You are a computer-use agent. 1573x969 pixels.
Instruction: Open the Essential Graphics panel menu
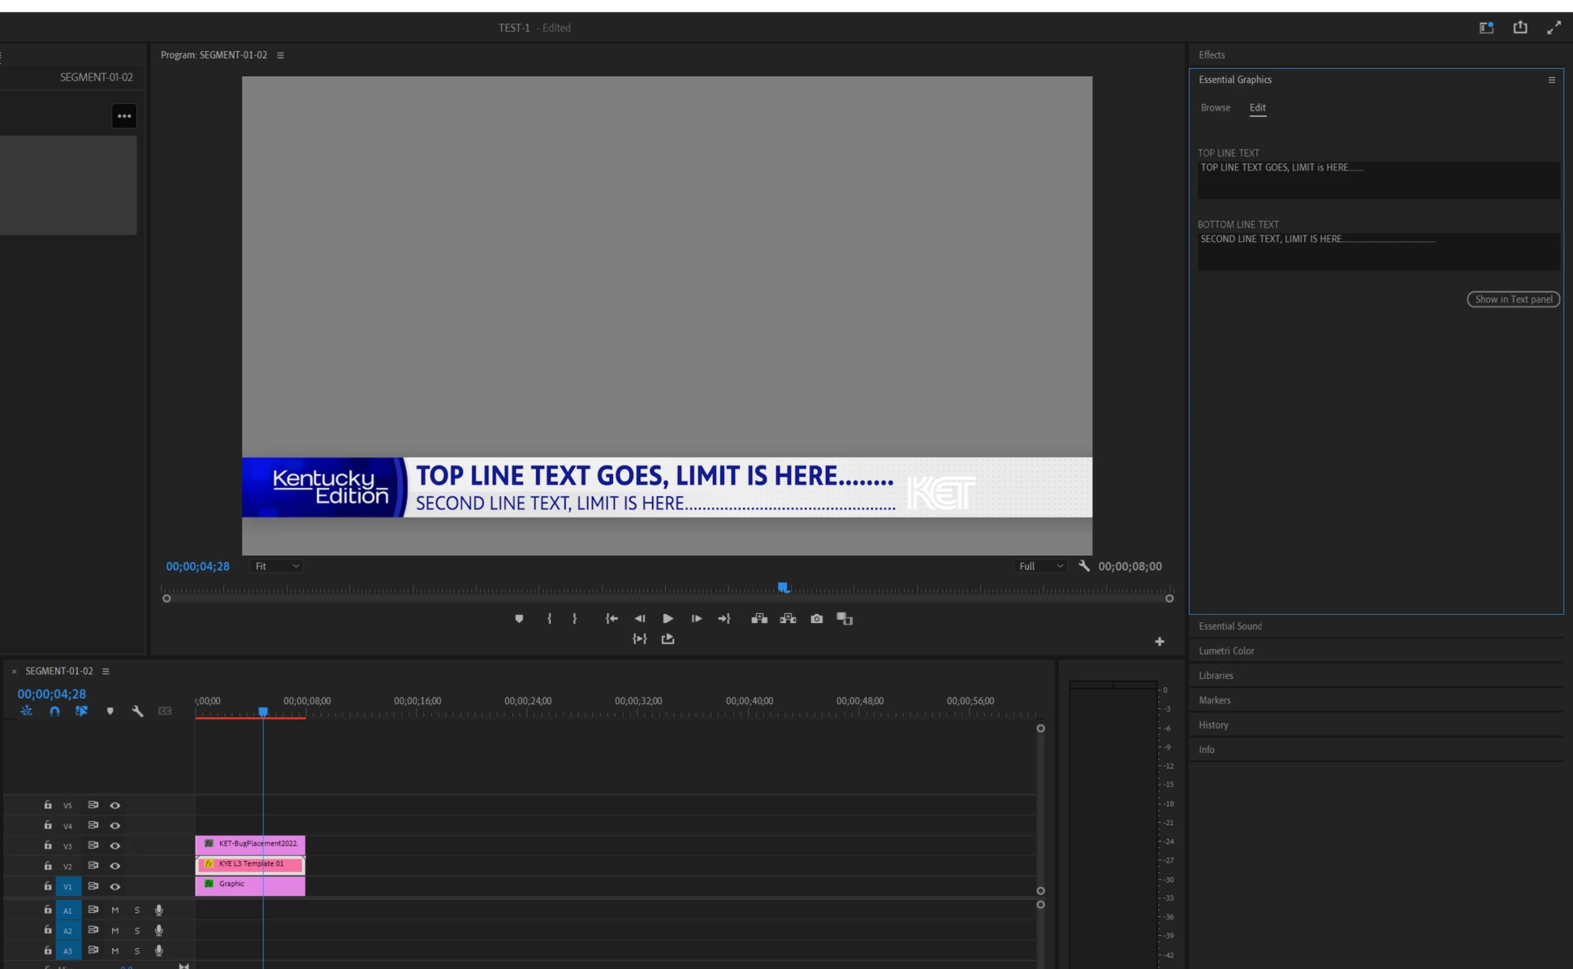coord(1551,80)
